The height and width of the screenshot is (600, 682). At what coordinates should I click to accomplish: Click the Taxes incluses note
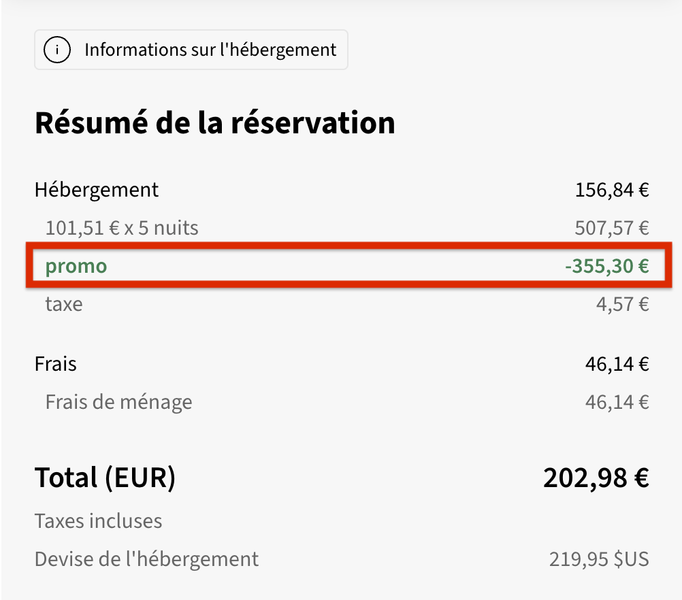[98, 521]
